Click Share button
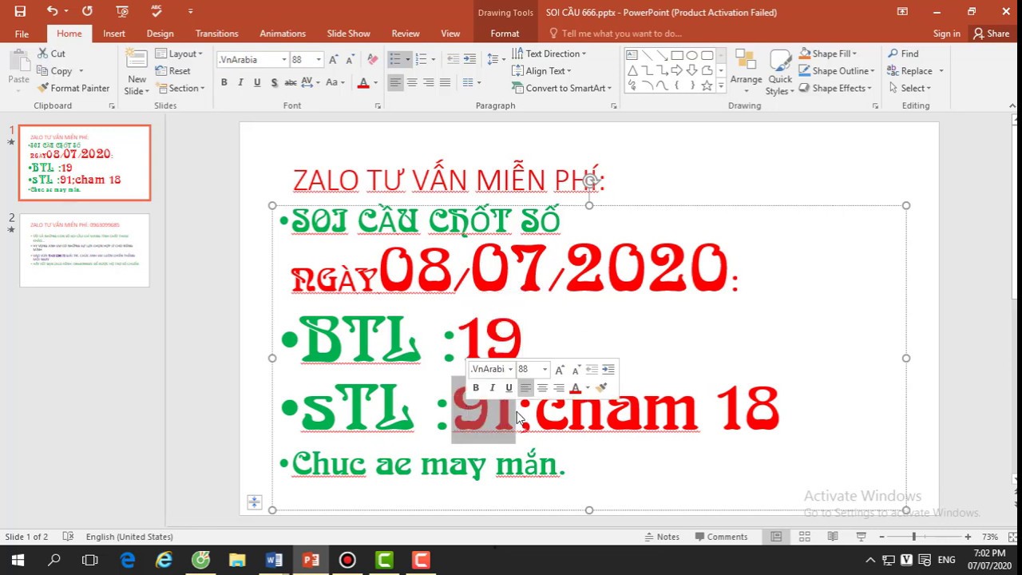 click(991, 34)
